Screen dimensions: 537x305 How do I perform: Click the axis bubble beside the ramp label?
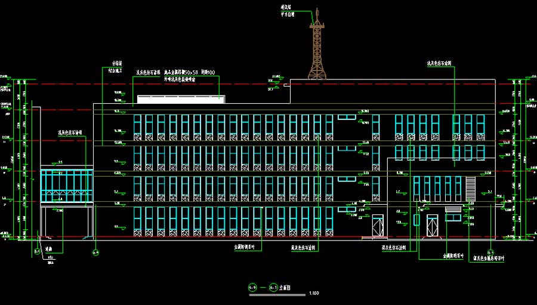coord(37,252)
